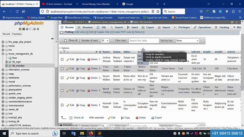Click the page settings gear at top right
The width and height of the screenshot is (244, 137).
tap(232, 22)
